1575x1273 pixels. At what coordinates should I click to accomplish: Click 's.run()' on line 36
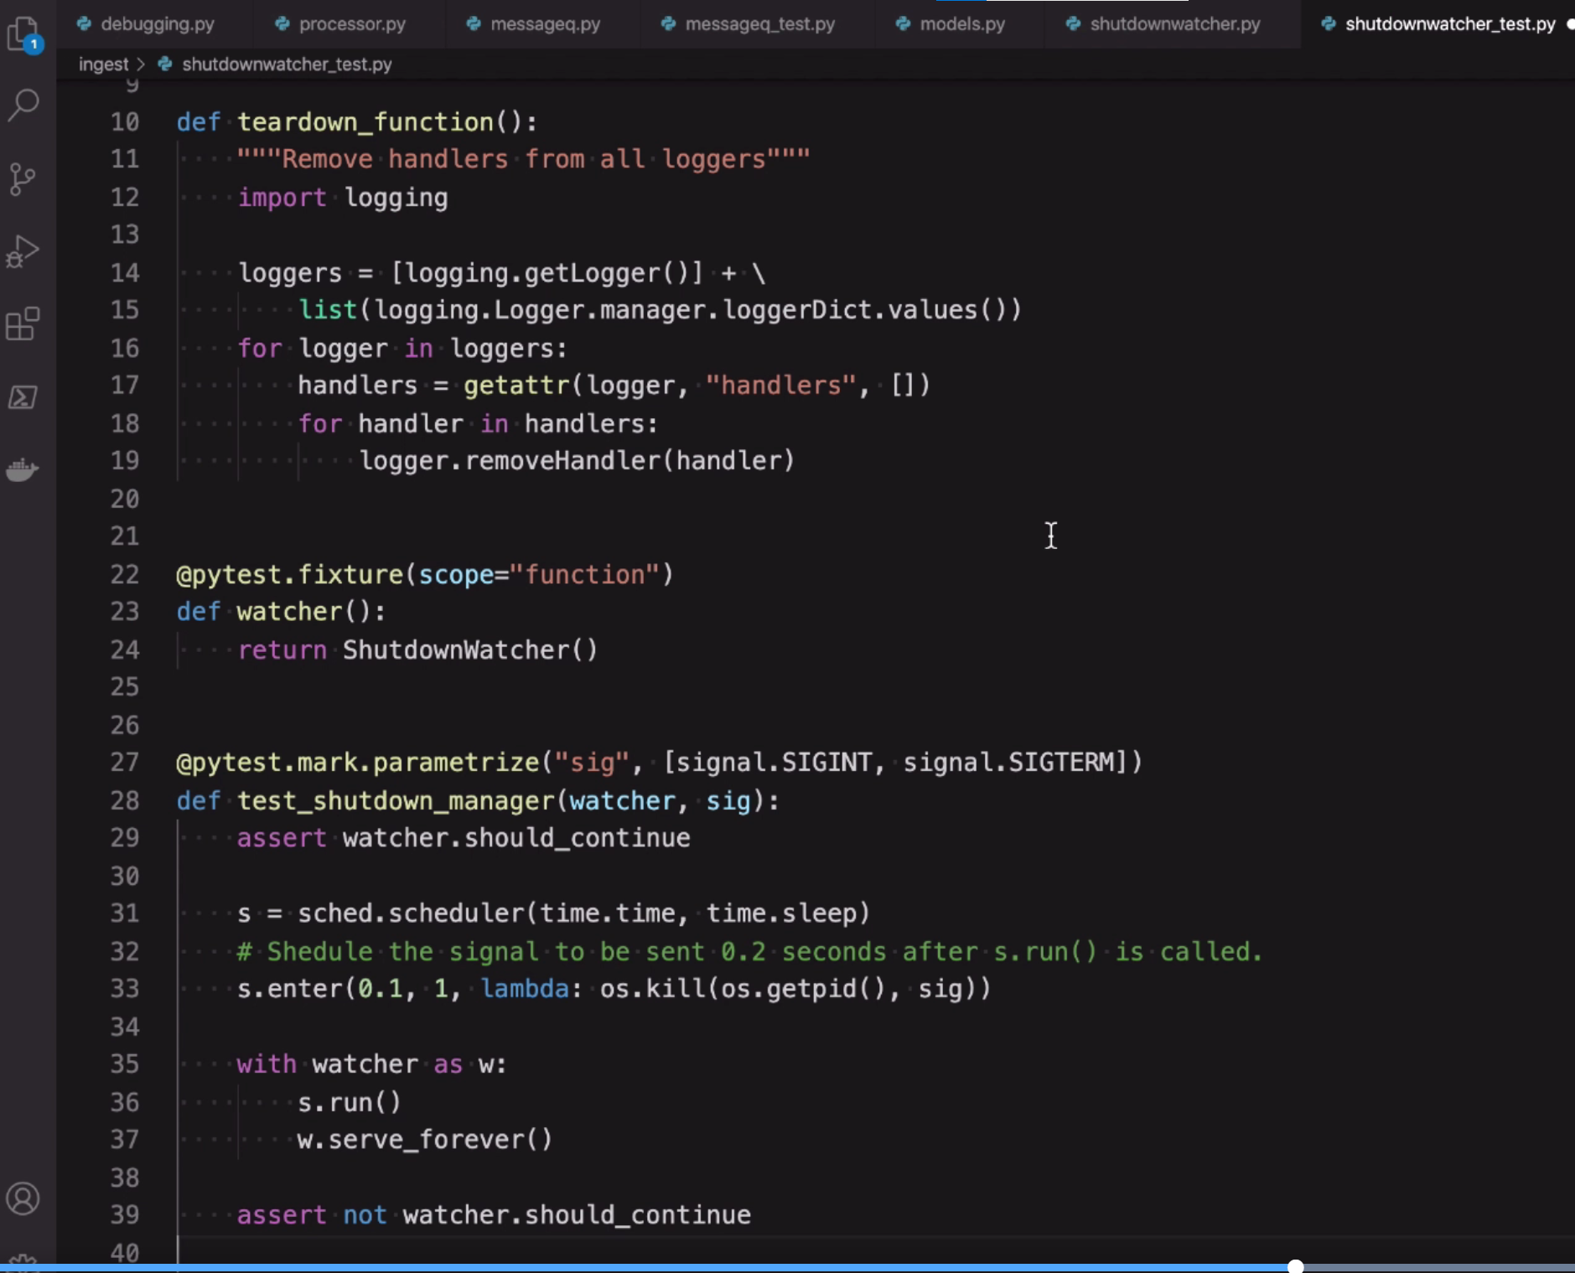(350, 1103)
